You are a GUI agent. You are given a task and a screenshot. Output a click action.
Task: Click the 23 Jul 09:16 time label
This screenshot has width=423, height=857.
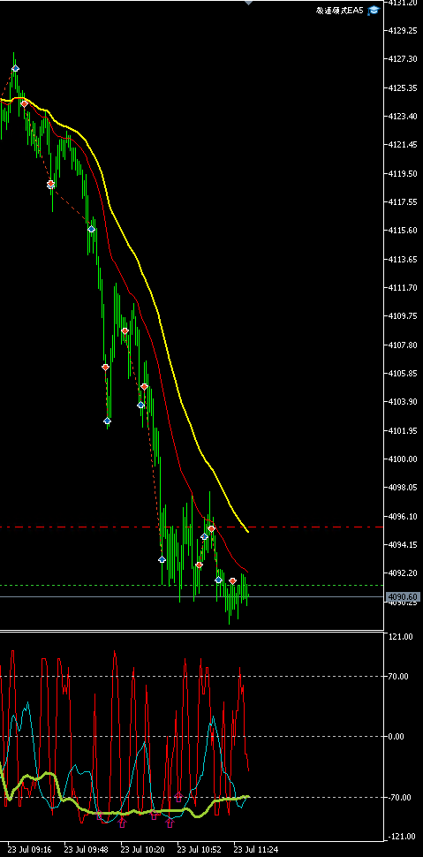click(29, 850)
